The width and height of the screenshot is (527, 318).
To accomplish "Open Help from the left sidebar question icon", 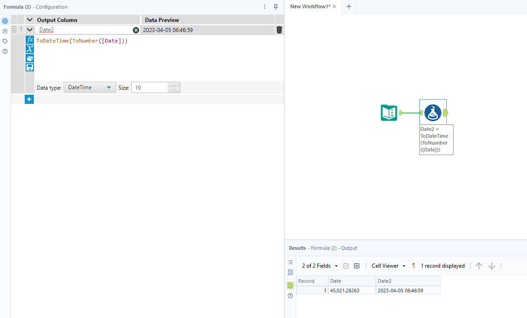I will (5, 51).
